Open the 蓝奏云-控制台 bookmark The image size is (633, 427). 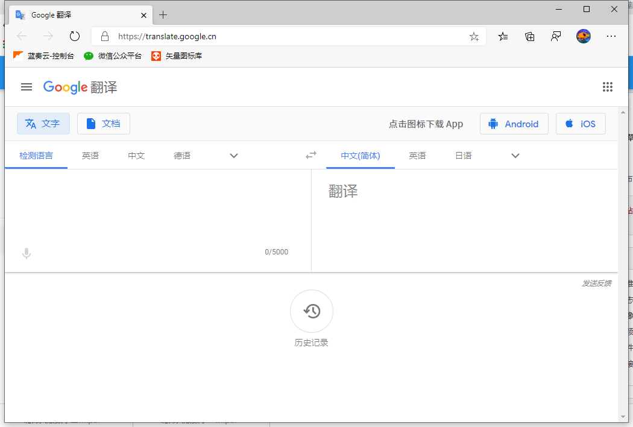[43, 55]
